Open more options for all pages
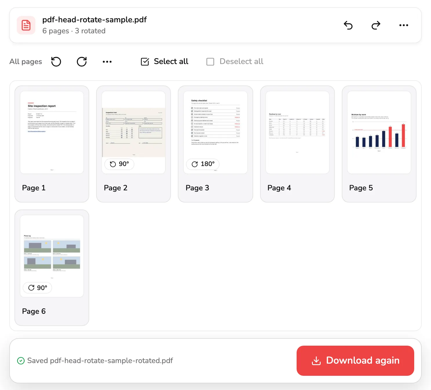This screenshot has height=390, width=431. (107, 61)
